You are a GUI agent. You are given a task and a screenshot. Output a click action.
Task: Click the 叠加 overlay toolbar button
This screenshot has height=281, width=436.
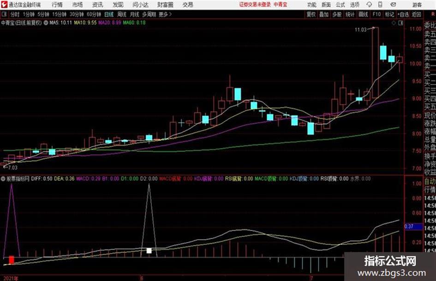[x=324, y=14]
